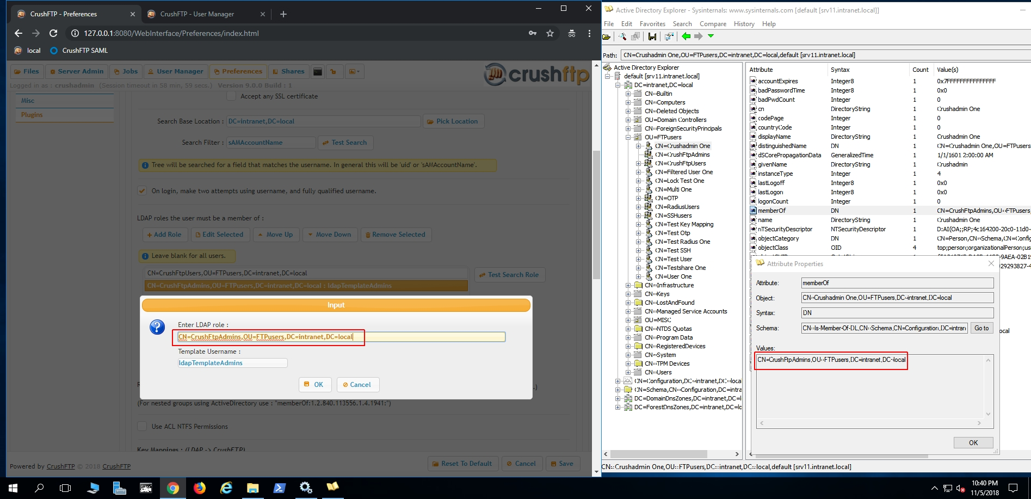
Task: Click the Open folder icon in AD Explorer toolbar
Action: (x=607, y=36)
